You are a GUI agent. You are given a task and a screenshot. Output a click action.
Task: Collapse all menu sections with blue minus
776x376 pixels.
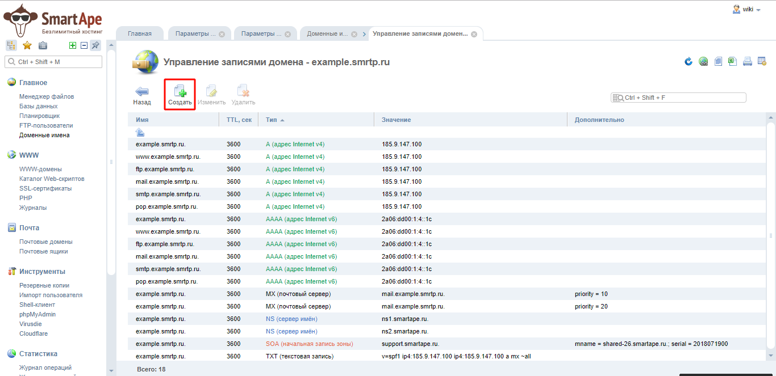(x=84, y=45)
